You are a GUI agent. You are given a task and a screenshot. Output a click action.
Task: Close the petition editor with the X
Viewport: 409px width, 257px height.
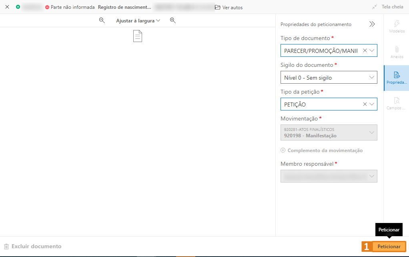pyautogui.click(x=7, y=7)
